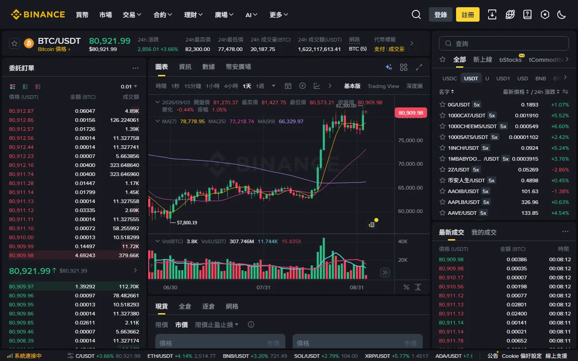
Task: Switch to 我的成交 tab
Action: [x=484, y=232]
